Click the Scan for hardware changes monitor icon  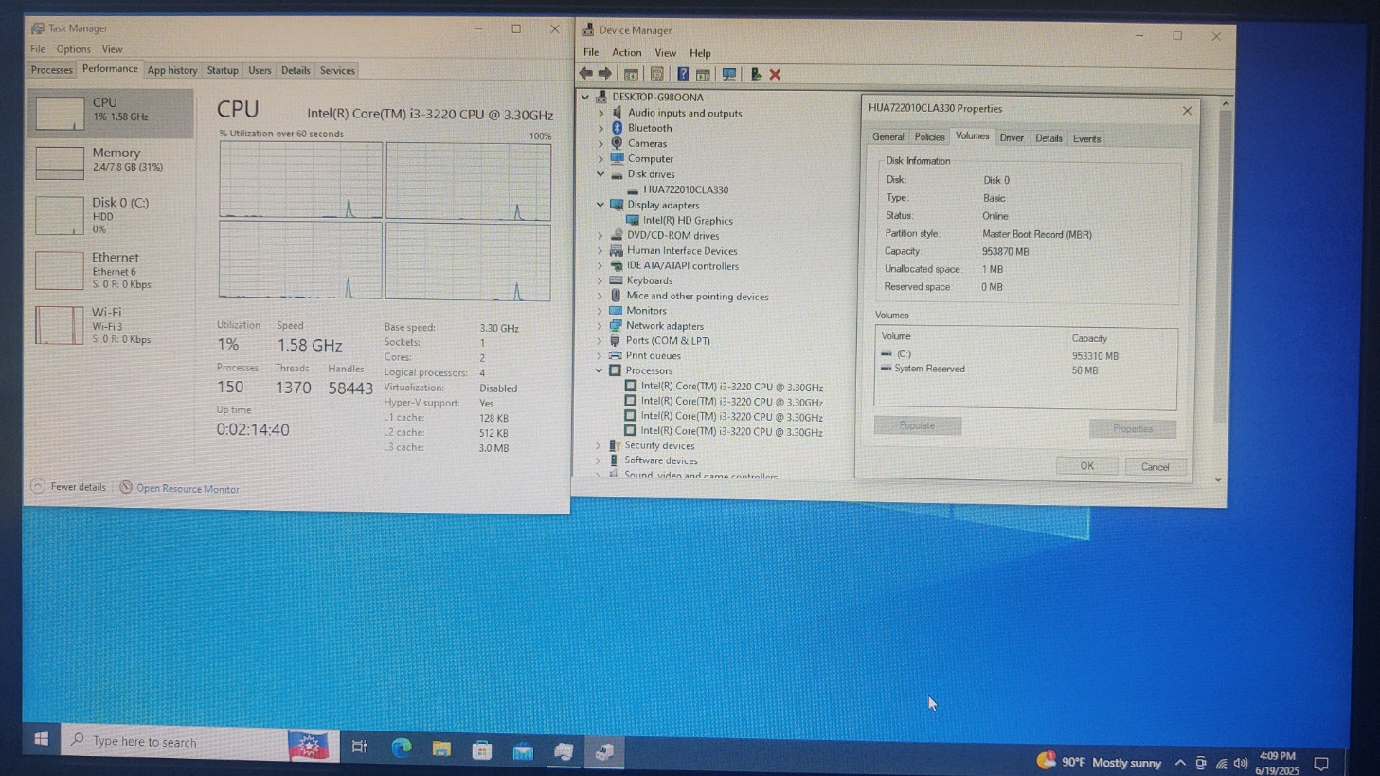[728, 74]
